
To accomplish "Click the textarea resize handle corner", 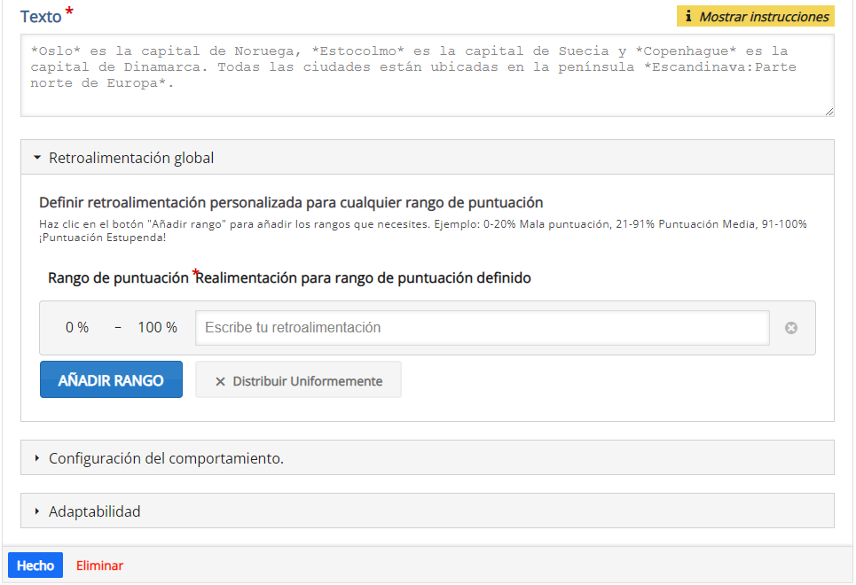I will tap(829, 112).
